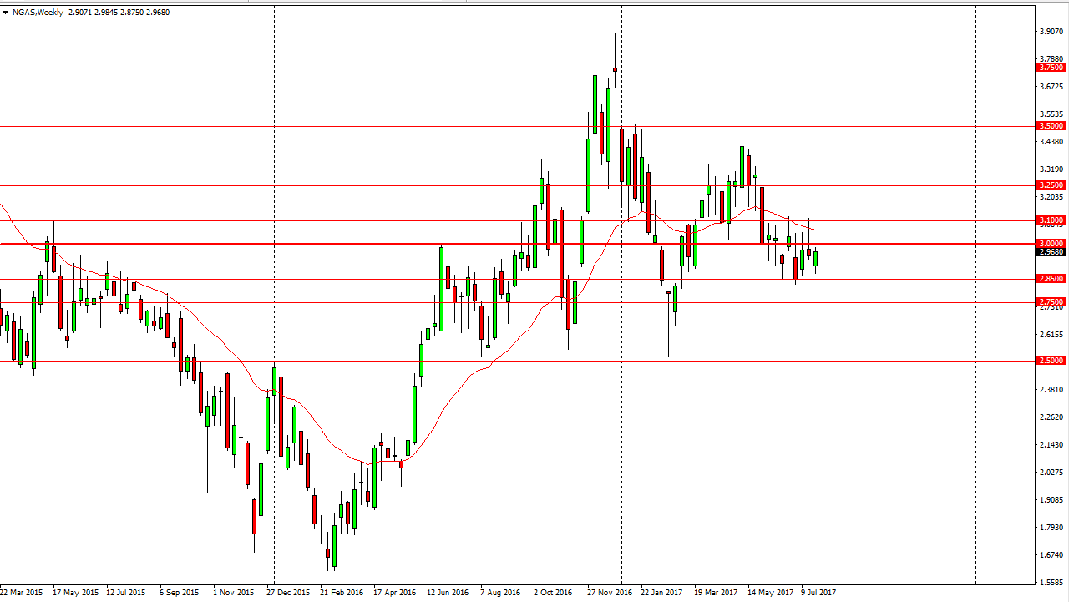
Task: Click the NGAS,Weekly chart title
Action: 38,13
